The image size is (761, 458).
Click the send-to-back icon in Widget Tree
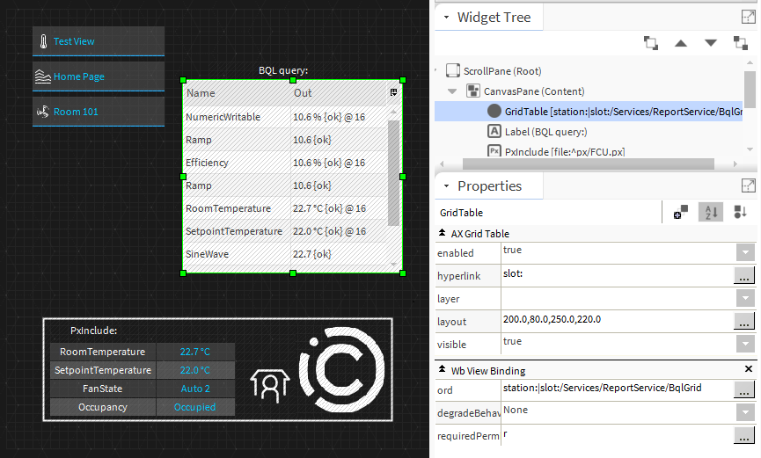(741, 42)
